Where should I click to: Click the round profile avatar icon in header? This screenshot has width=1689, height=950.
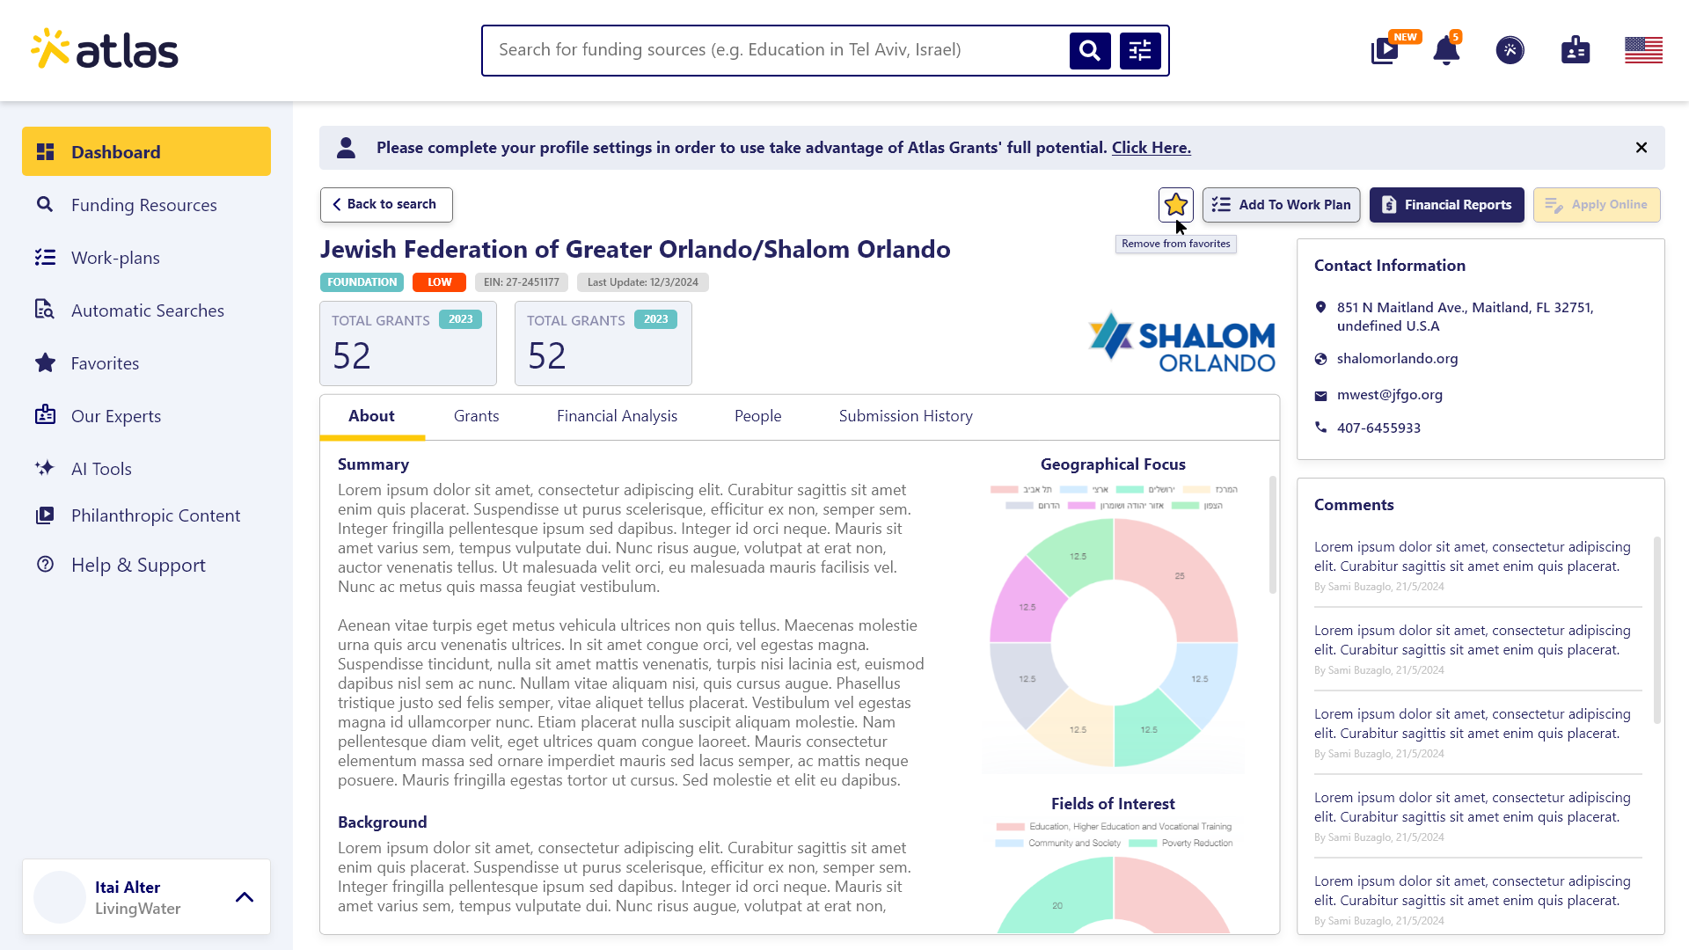(x=1510, y=50)
